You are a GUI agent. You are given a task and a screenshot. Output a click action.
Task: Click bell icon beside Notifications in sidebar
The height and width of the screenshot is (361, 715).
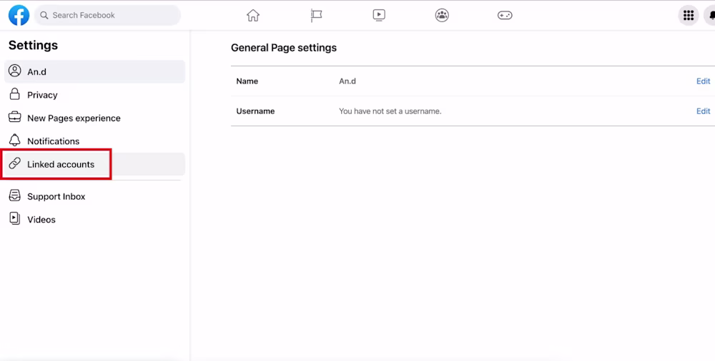14,141
